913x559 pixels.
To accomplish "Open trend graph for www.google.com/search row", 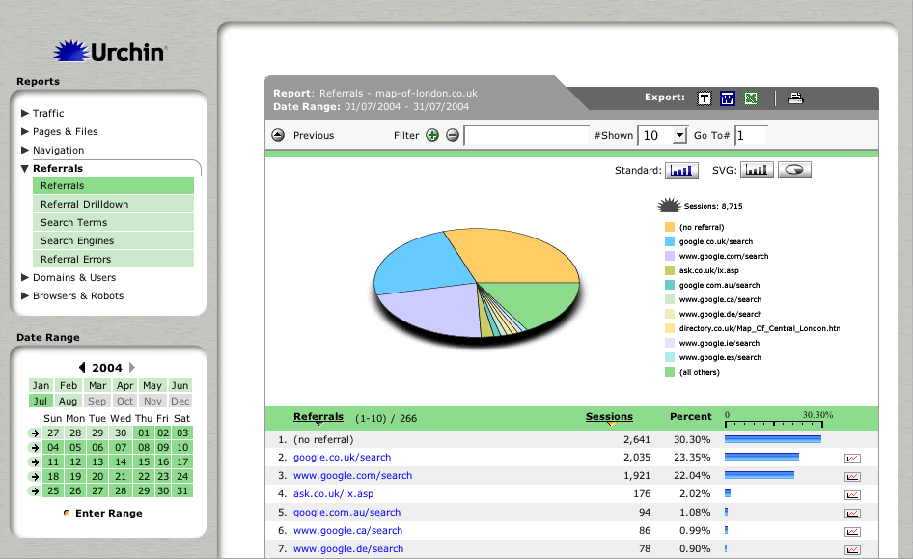I will point(852,476).
